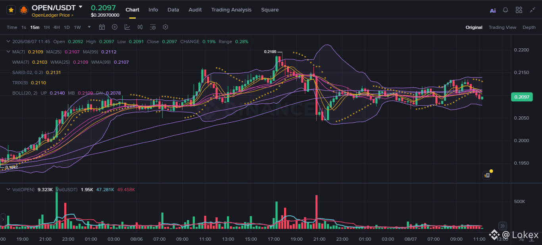Select the 1D interval
This screenshot has width=542, height=245.
[67, 27]
